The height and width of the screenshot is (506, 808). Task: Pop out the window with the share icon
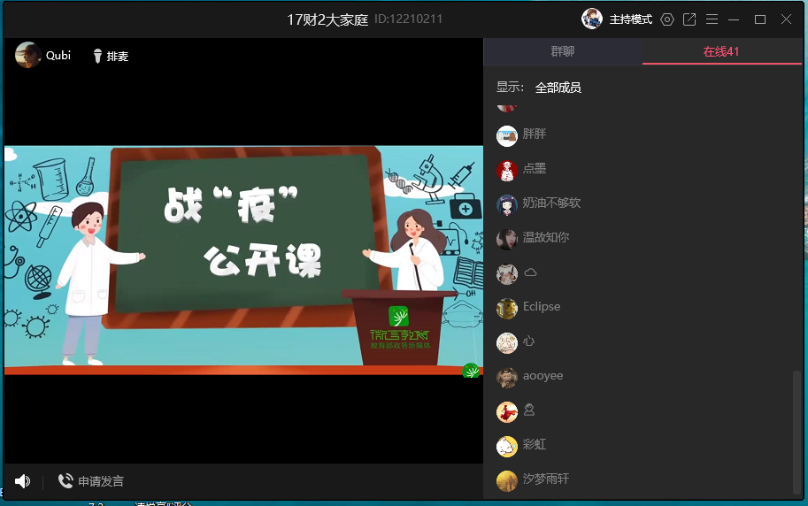689,19
